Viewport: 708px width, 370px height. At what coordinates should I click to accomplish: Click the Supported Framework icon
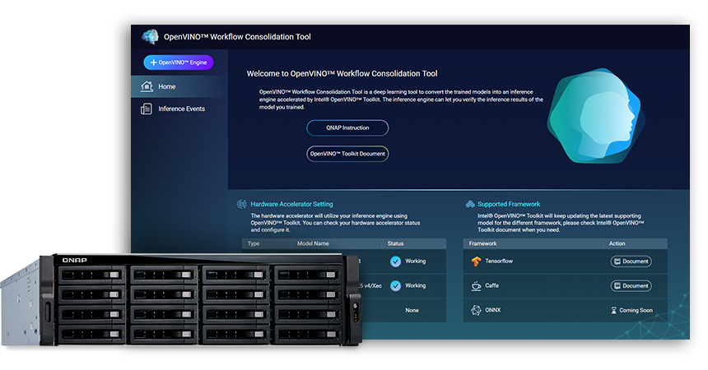(x=468, y=204)
